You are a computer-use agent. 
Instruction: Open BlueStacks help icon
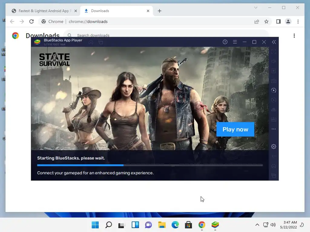225,42
